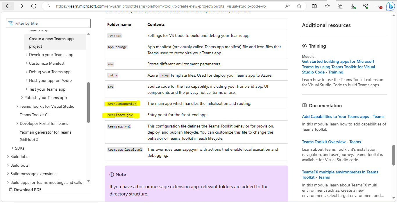Open the Settings and more menu
This screenshot has width=397, height=203.
pyautogui.click(x=378, y=6)
